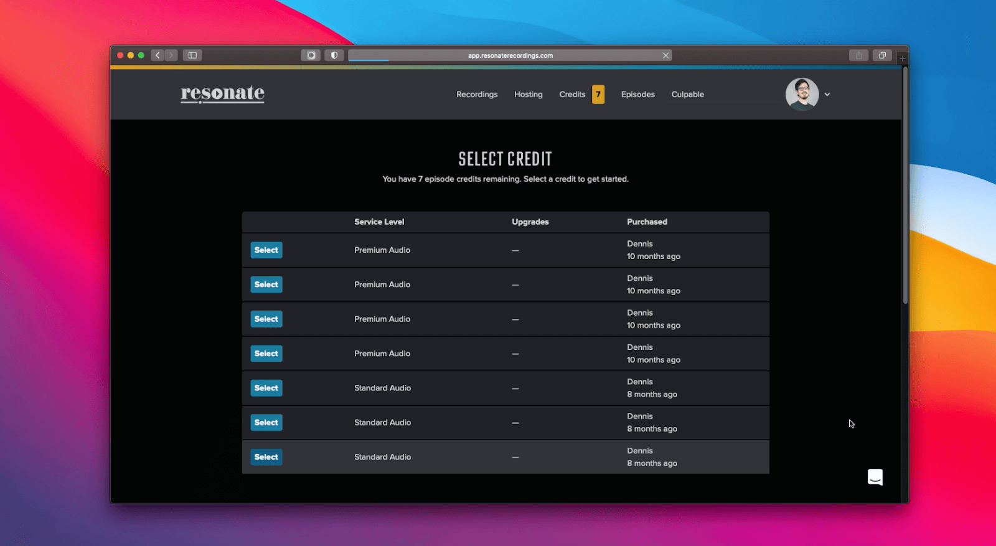Screen dimensions: 996x546
Task: Toggle the Safari sidebar icon
Action: click(x=192, y=55)
